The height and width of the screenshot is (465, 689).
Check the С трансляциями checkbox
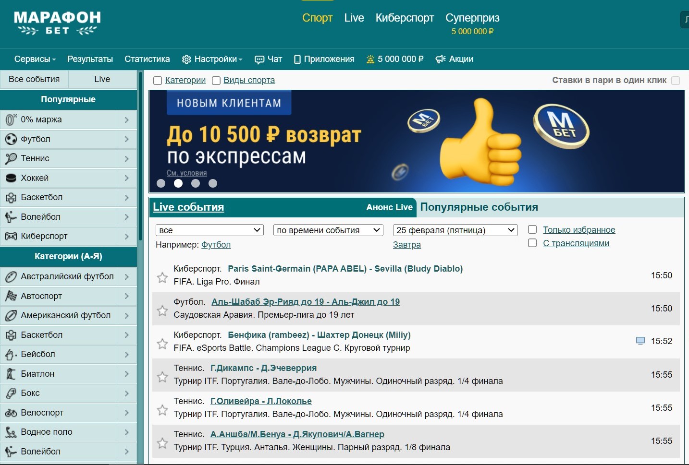(532, 243)
